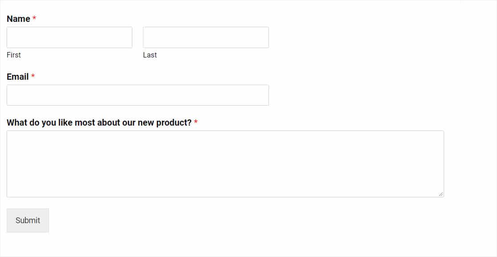
Task: Click the text area resize handle
Action: click(x=440, y=194)
